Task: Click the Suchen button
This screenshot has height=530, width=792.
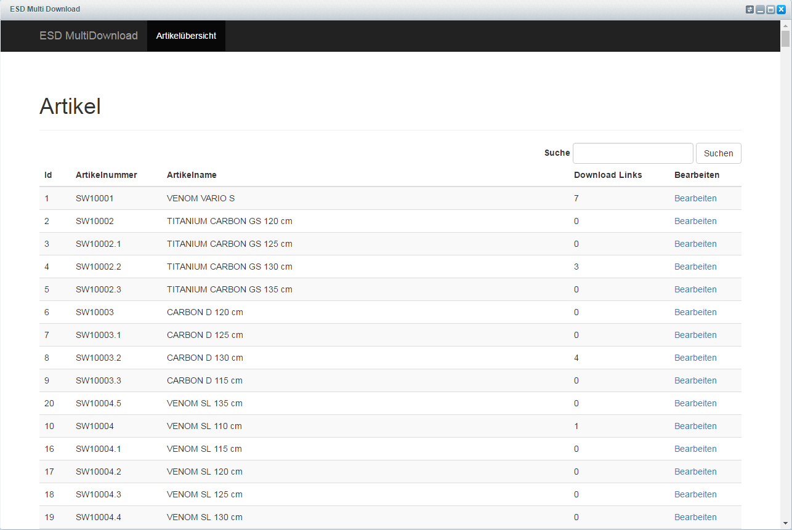Action: [719, 153]
